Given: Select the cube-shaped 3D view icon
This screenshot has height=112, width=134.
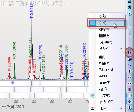Looking at the screenshot, I should tap(130, 7).
